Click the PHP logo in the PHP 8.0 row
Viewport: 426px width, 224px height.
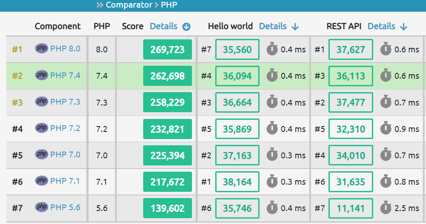pyautogui.click(x=42, y=48)
